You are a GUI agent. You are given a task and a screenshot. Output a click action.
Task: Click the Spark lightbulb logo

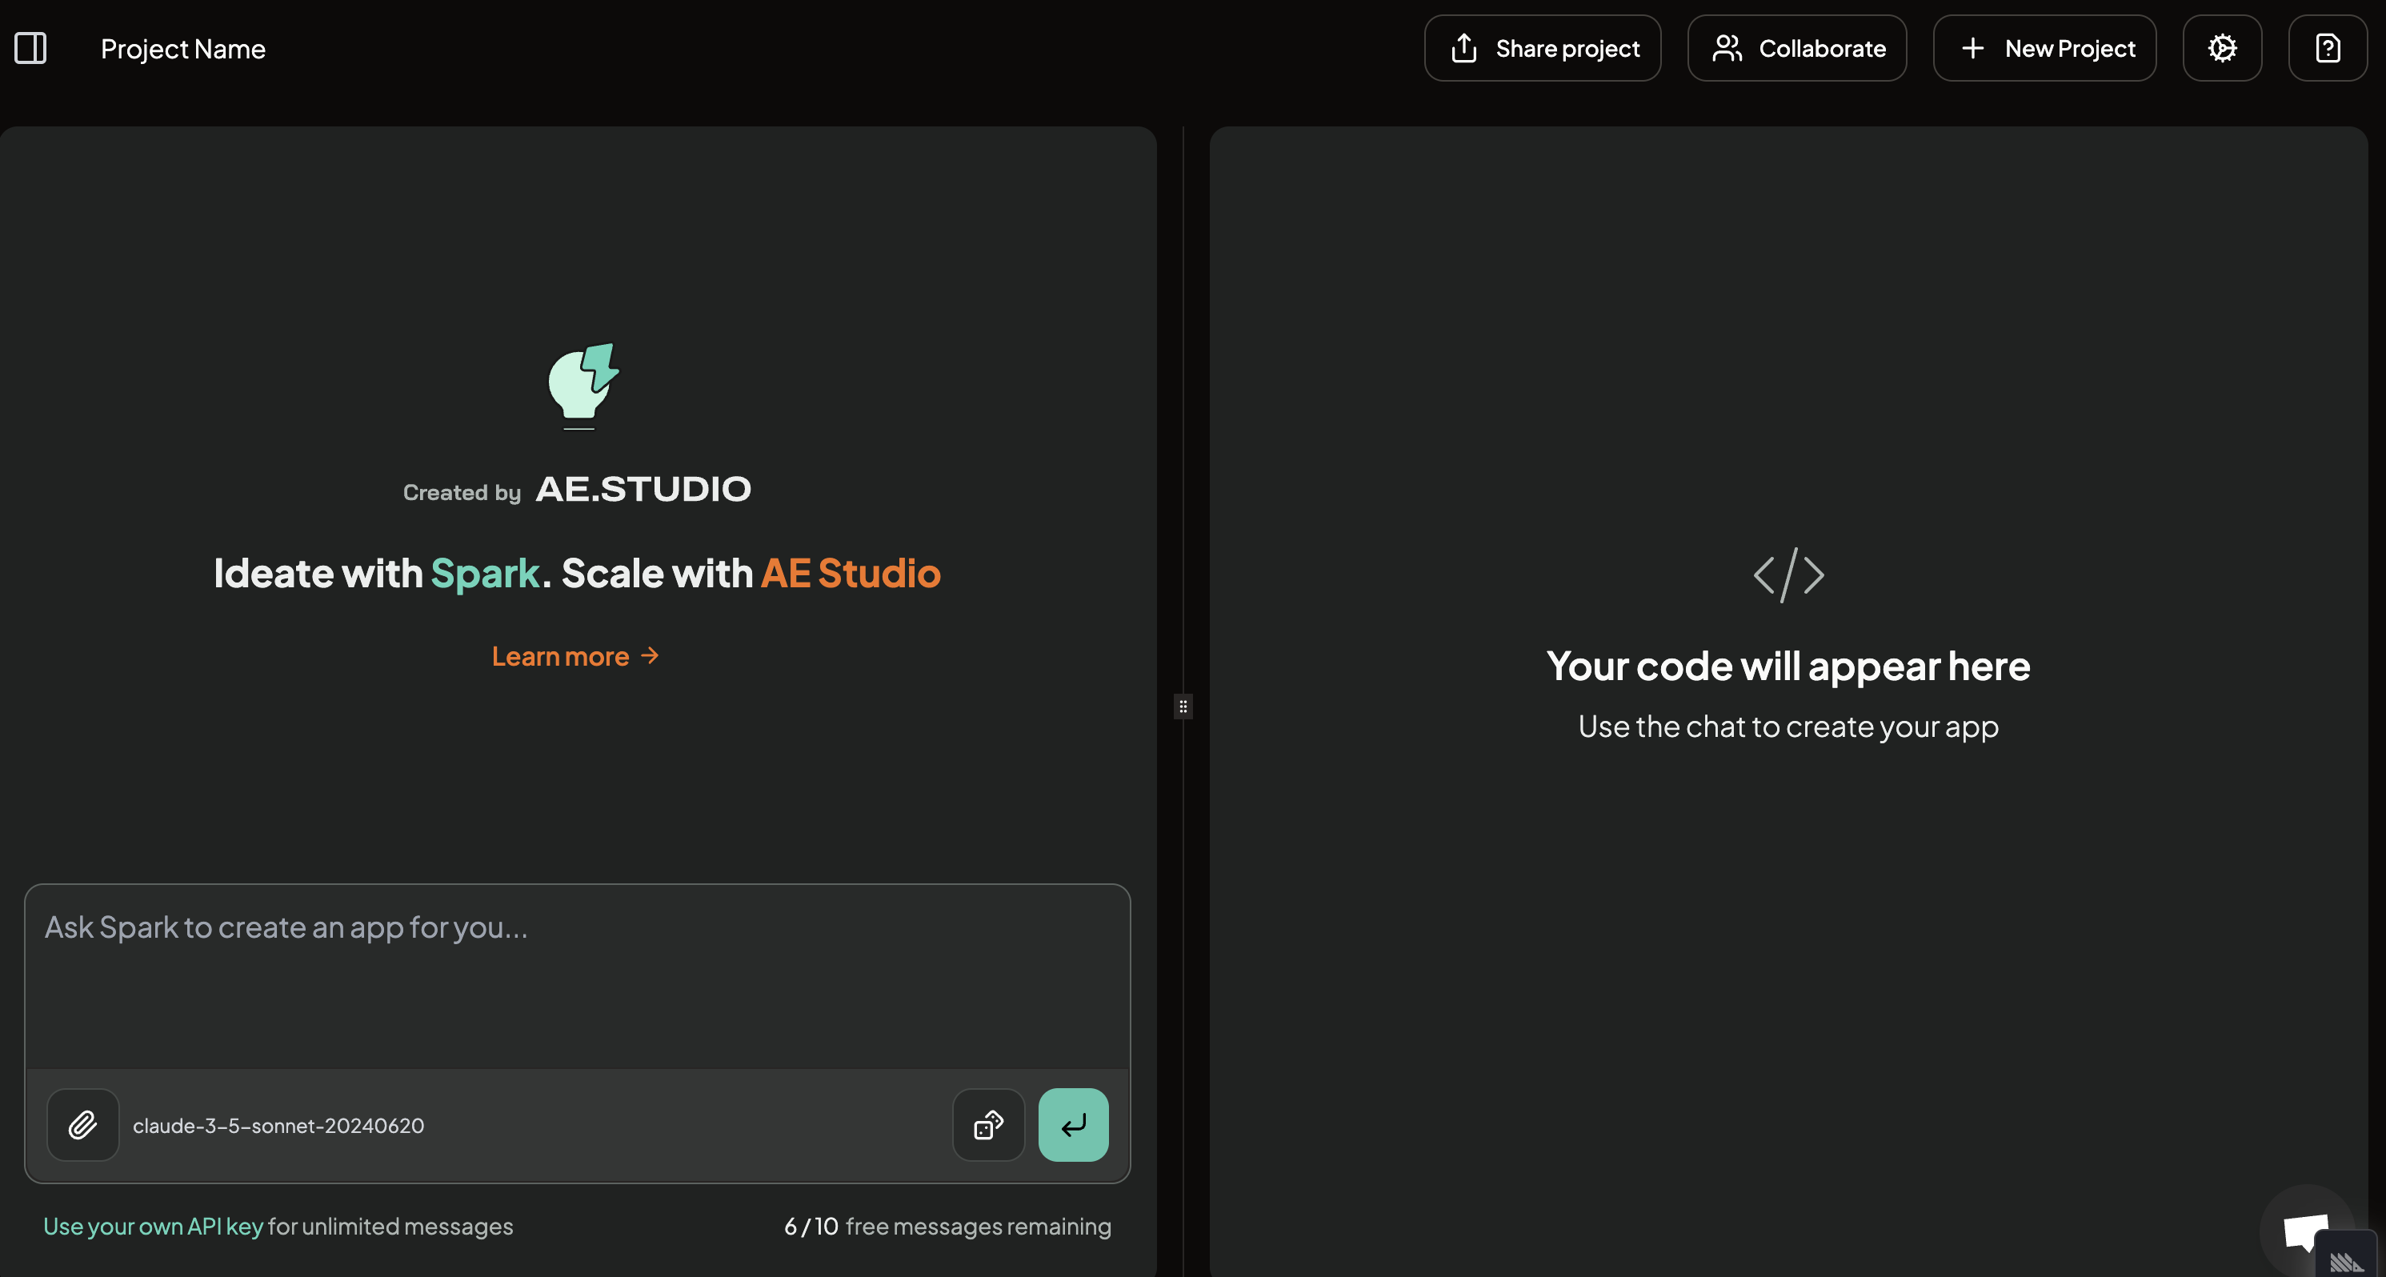tap(582, 385)
